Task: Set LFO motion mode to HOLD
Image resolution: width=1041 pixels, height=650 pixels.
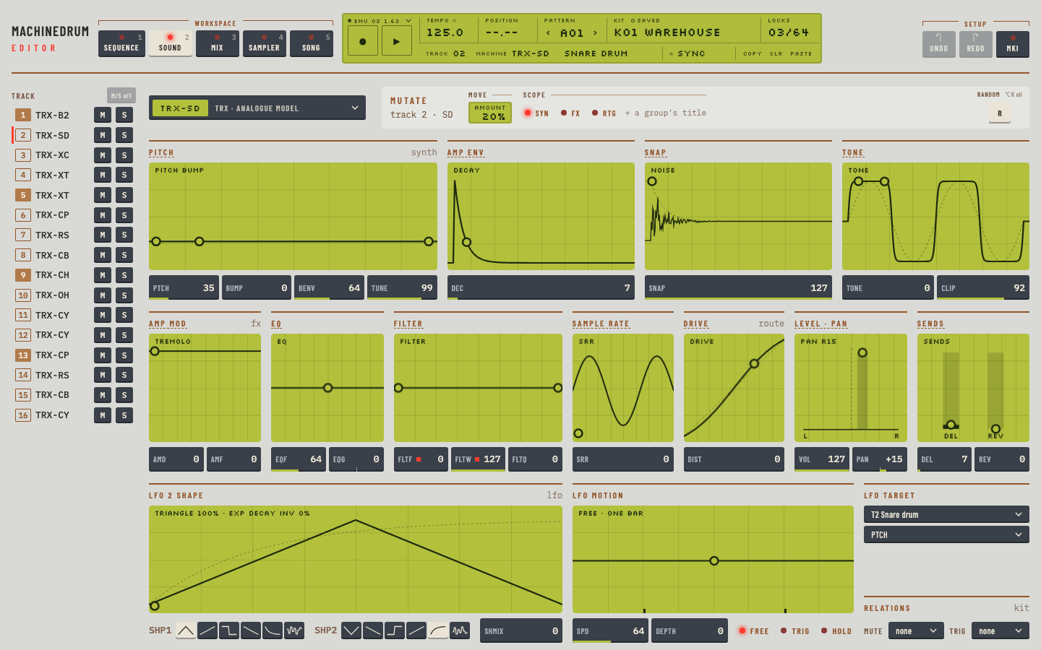Action: [x=836, y=631]
